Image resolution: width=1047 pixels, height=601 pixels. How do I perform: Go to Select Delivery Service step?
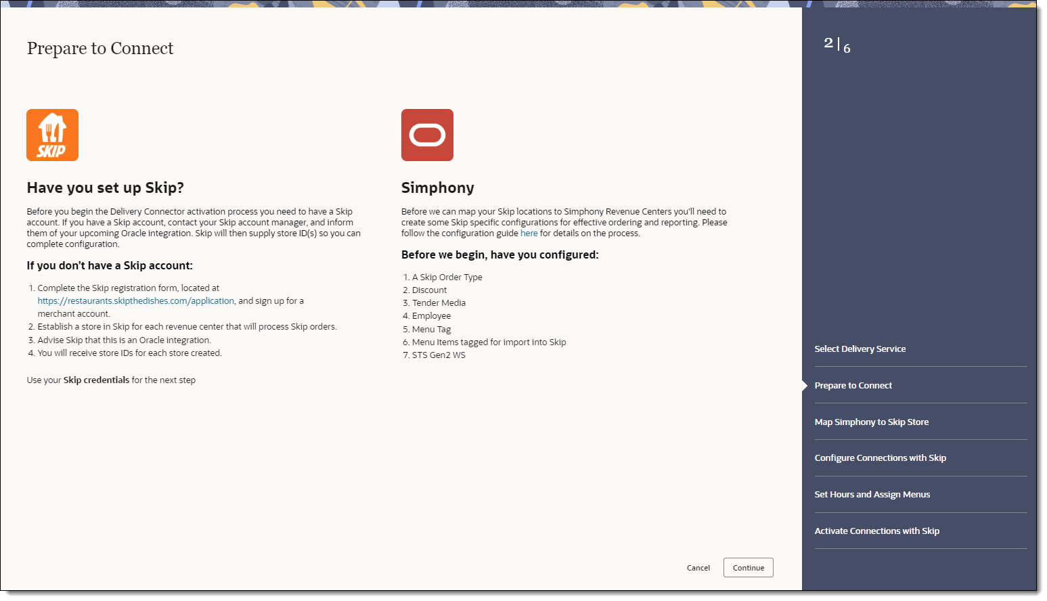pyautogui.click(x=860, y=349)
